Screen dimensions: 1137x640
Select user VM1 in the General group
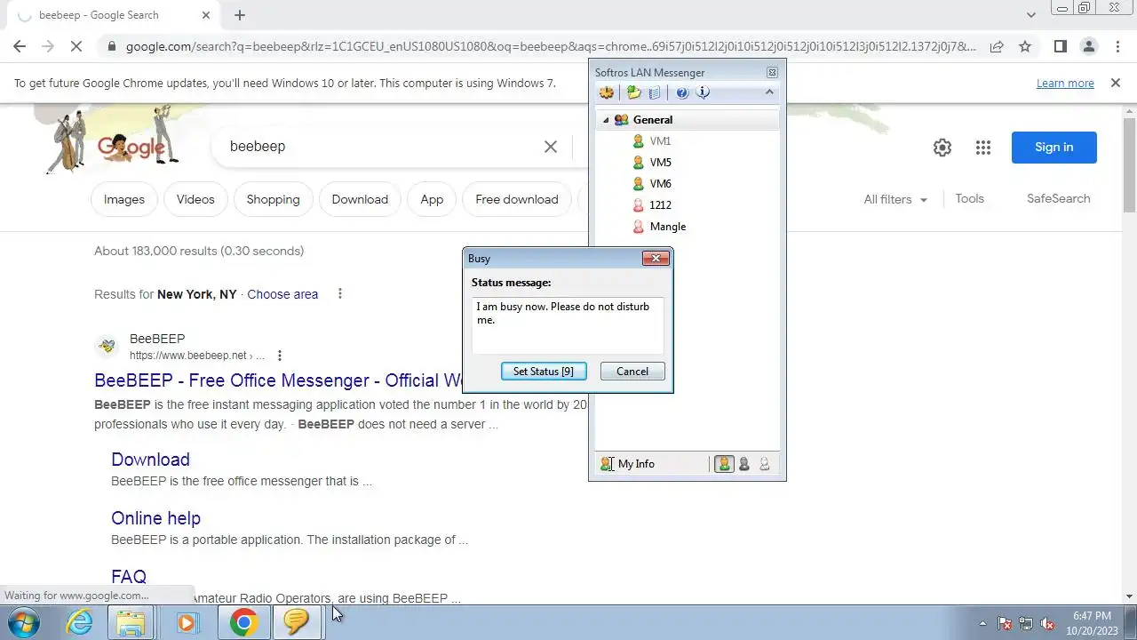(x=660, y=141)
